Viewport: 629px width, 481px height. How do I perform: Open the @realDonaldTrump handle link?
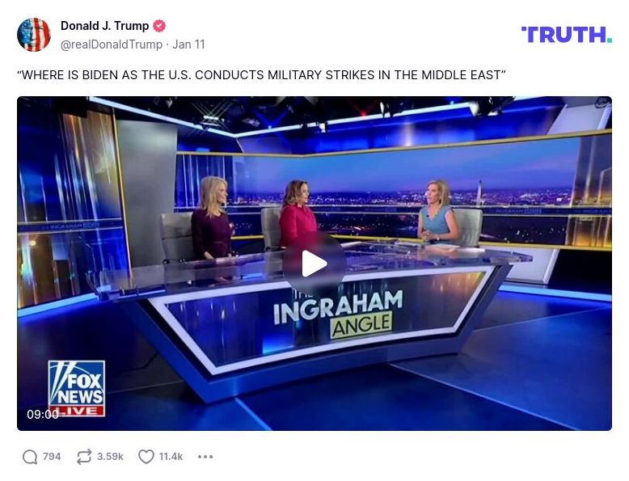(112, 44)
